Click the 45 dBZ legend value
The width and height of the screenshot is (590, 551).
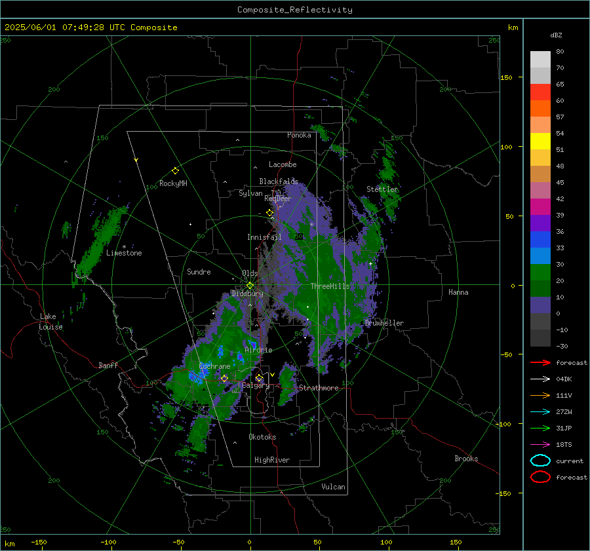click(x=560, y=182)
